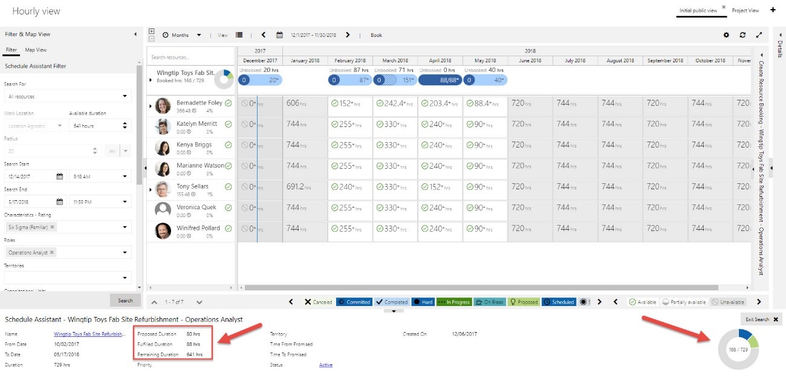The width and height of the screenshot is (786, 378).
Task: Switch to the Map View tab
Action: pos(36,50)
